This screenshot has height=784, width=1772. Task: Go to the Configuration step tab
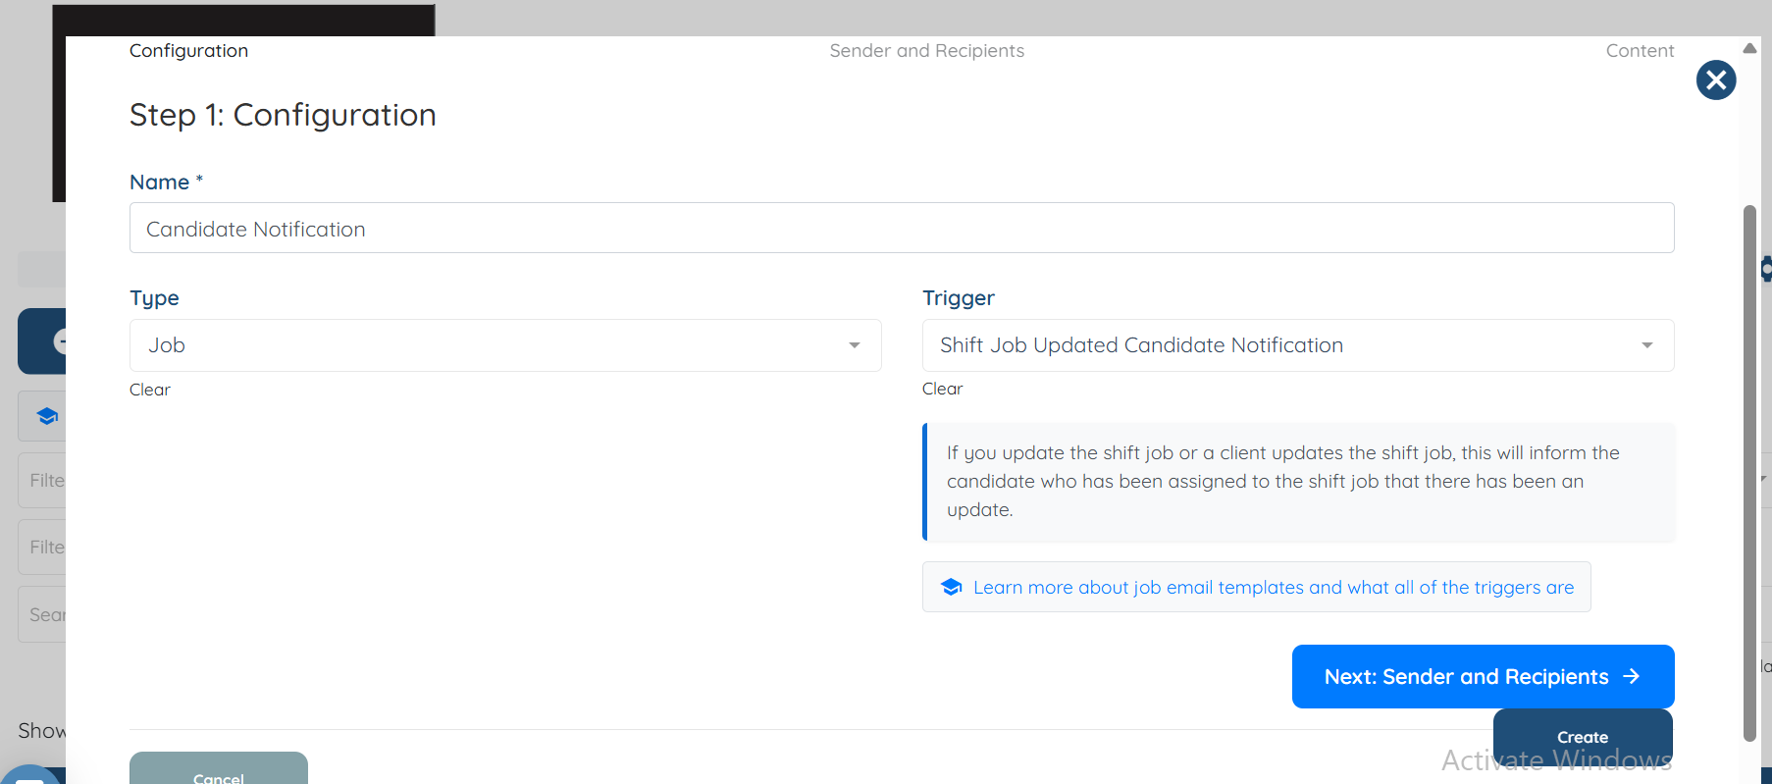(x=188, y=51)
